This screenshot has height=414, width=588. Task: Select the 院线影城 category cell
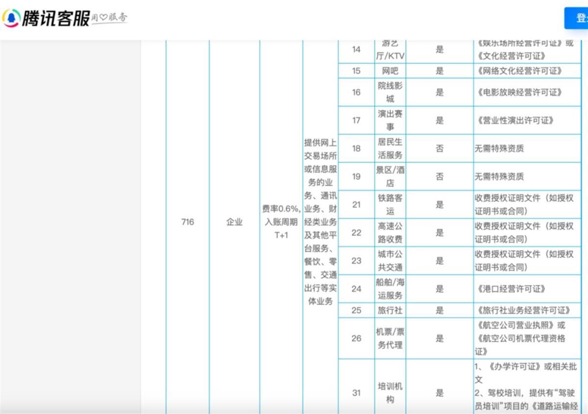(390, 92)
